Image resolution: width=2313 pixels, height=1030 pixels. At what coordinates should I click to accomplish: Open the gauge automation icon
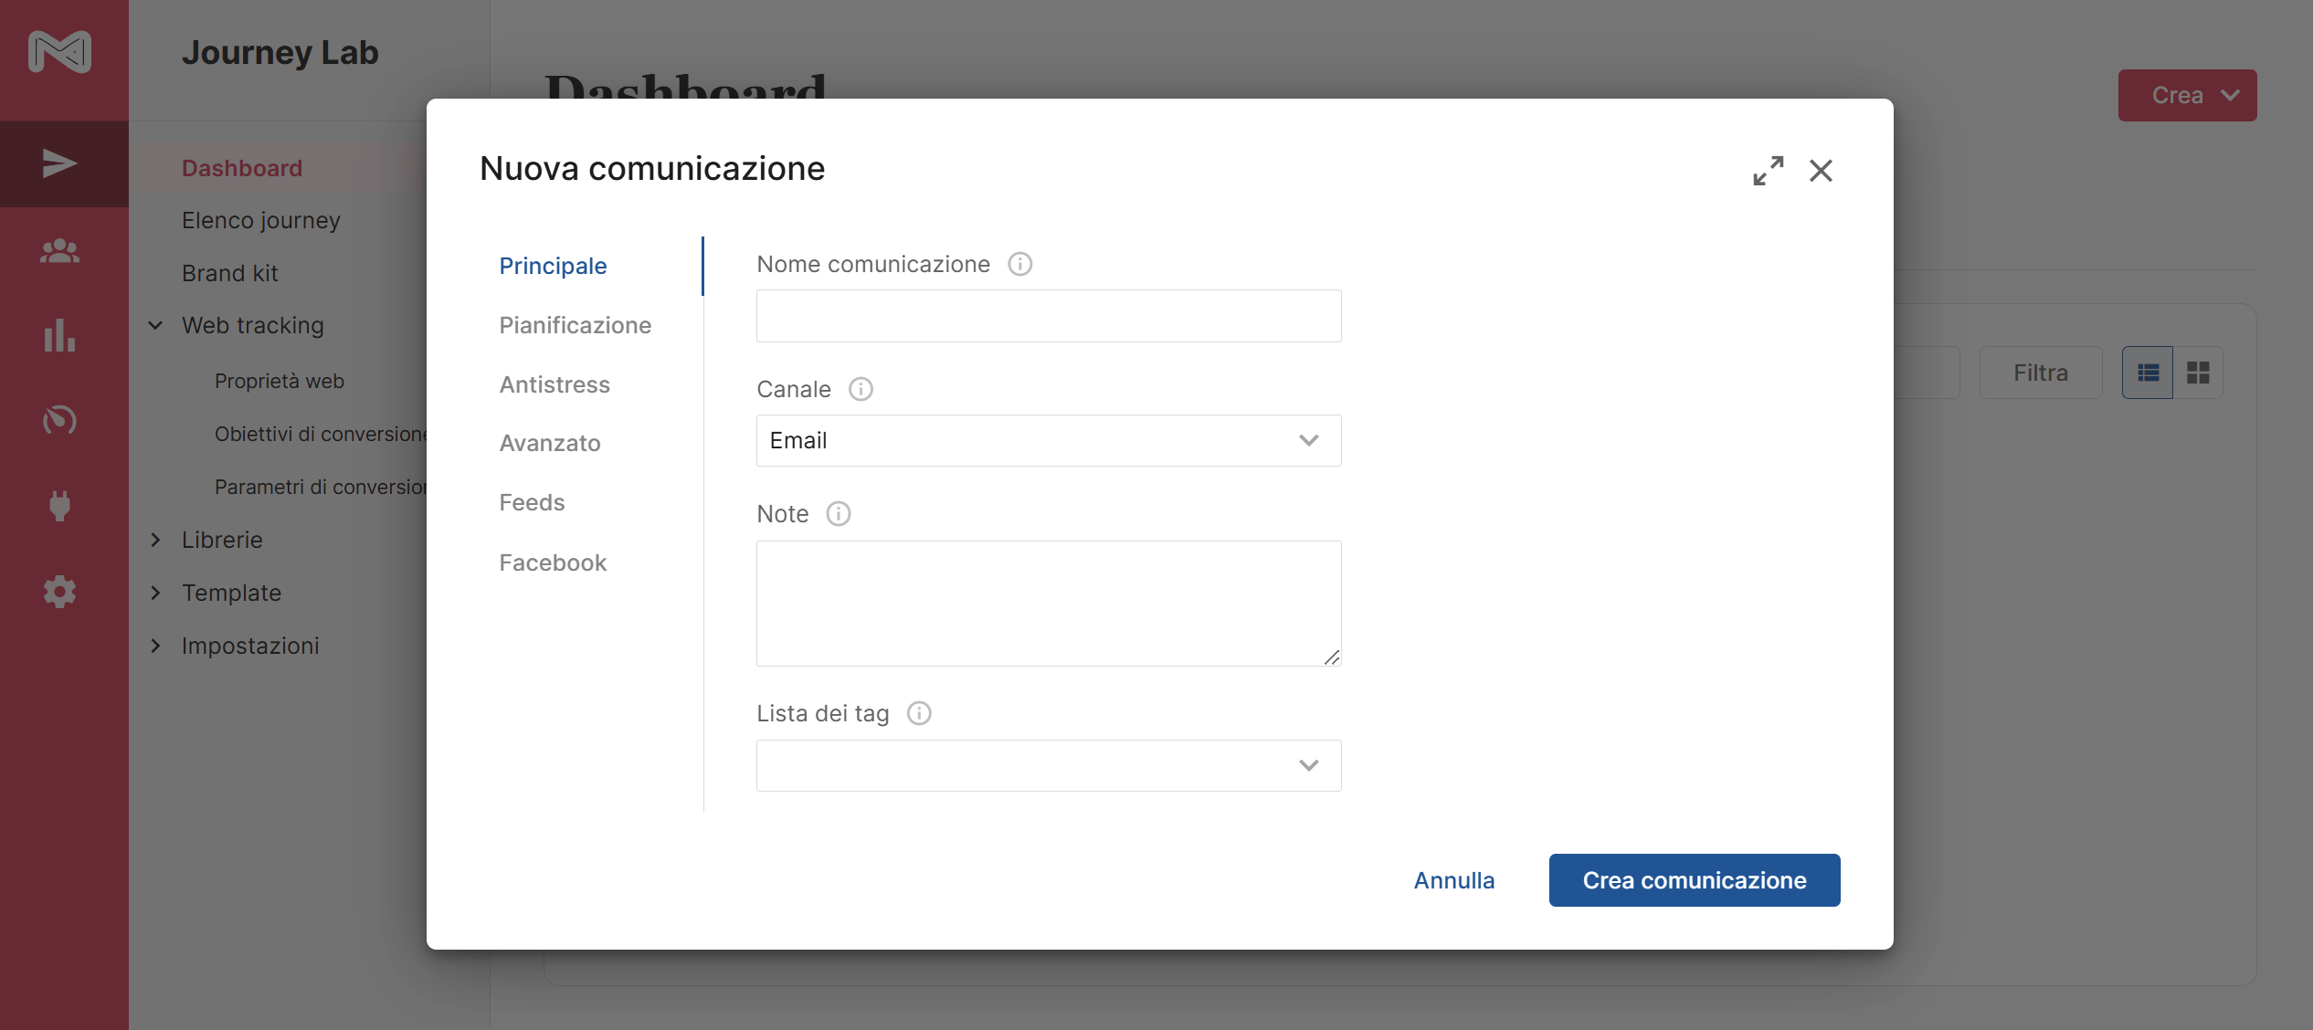coord(60,420)
